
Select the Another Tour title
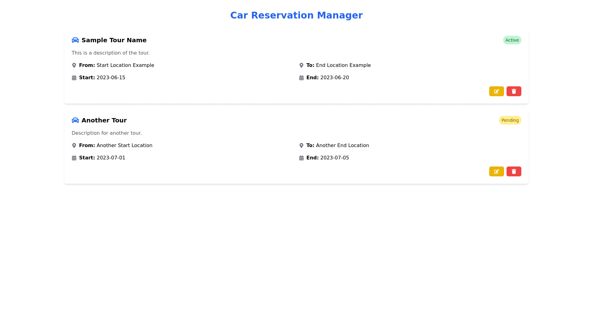pyautogui.click(x=104, y=120)
